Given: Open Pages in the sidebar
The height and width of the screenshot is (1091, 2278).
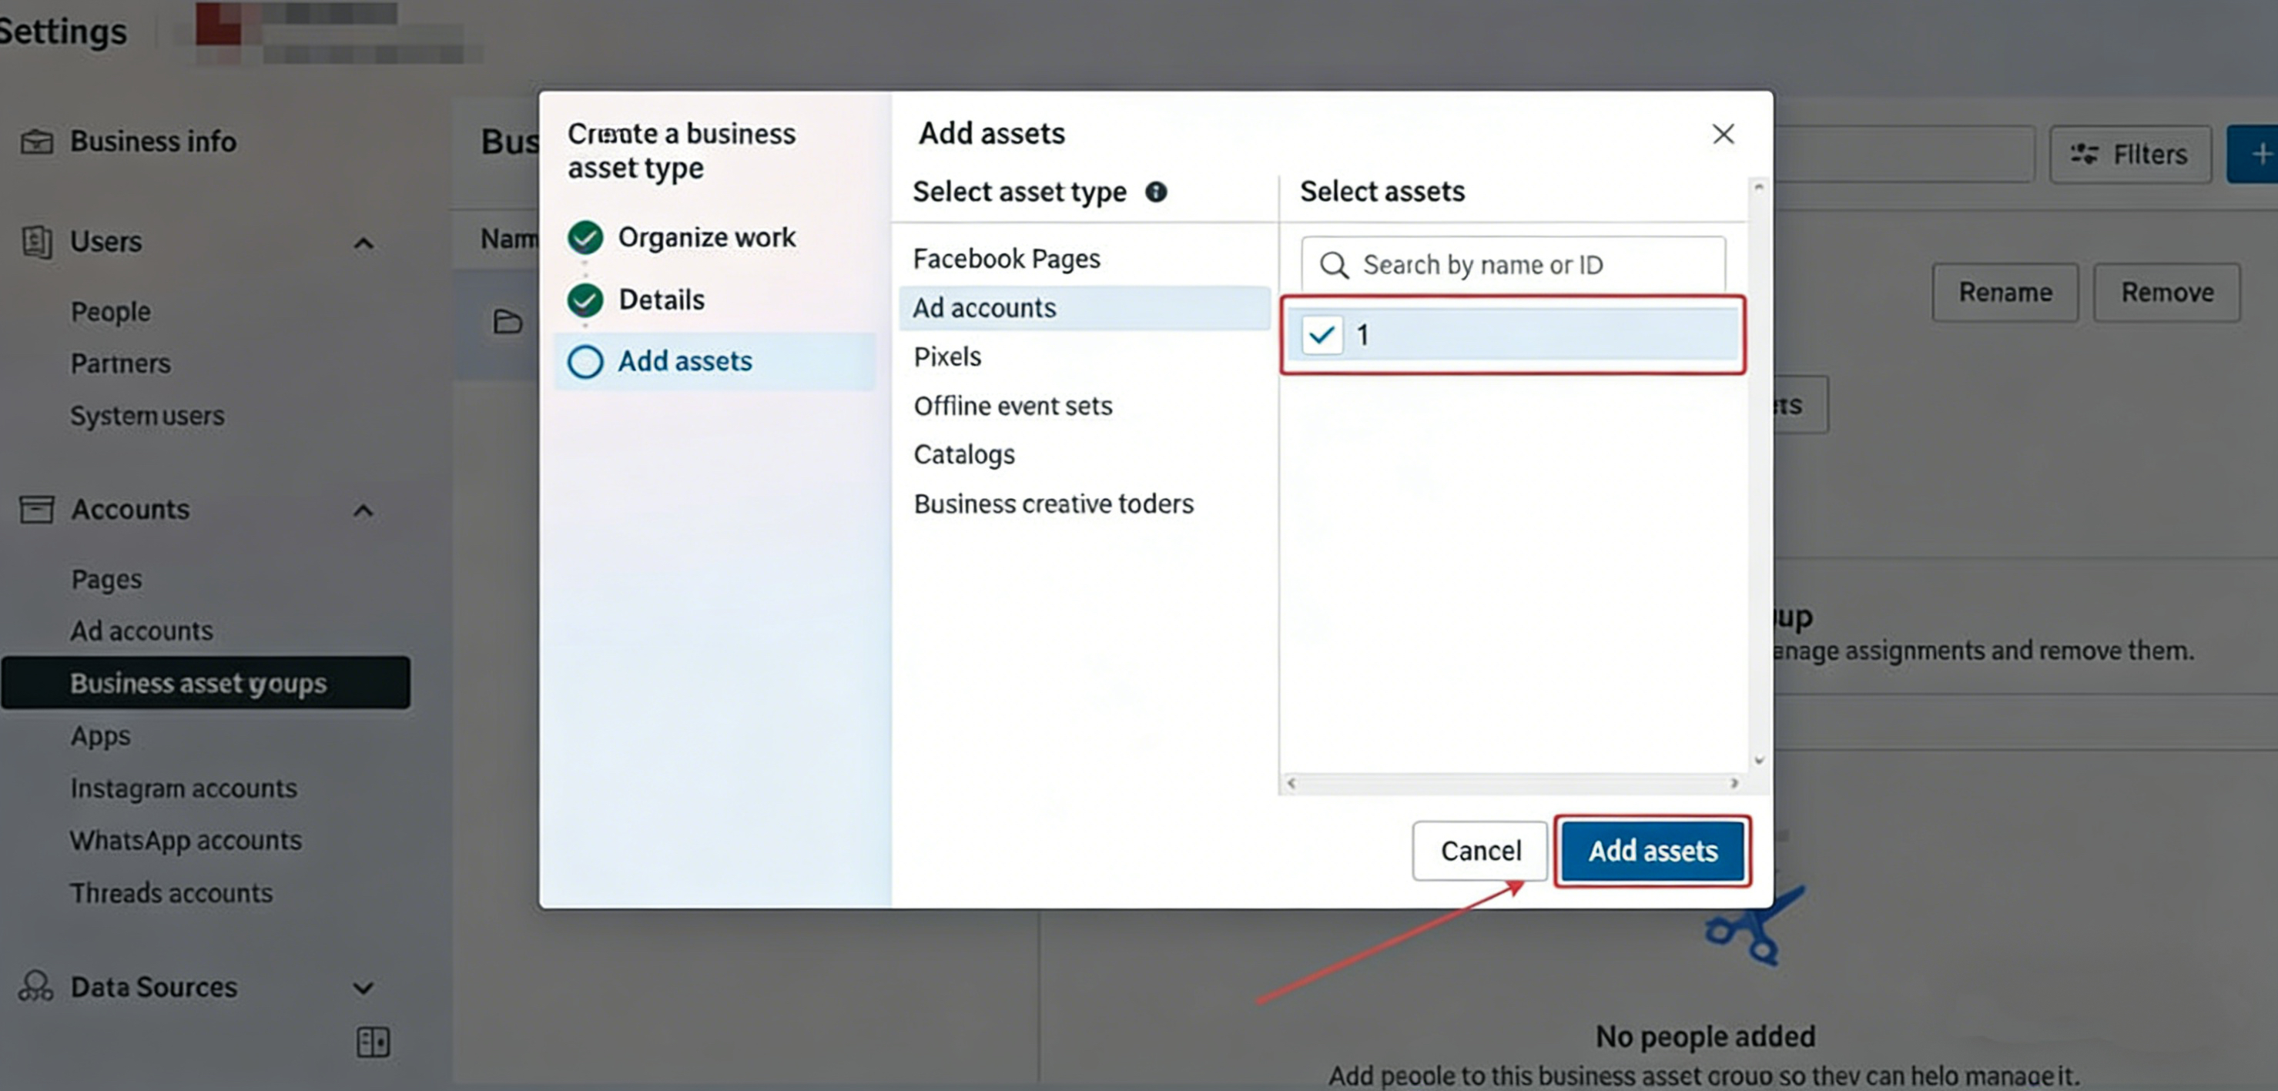Looking at the screenshot, I should 106,579.
